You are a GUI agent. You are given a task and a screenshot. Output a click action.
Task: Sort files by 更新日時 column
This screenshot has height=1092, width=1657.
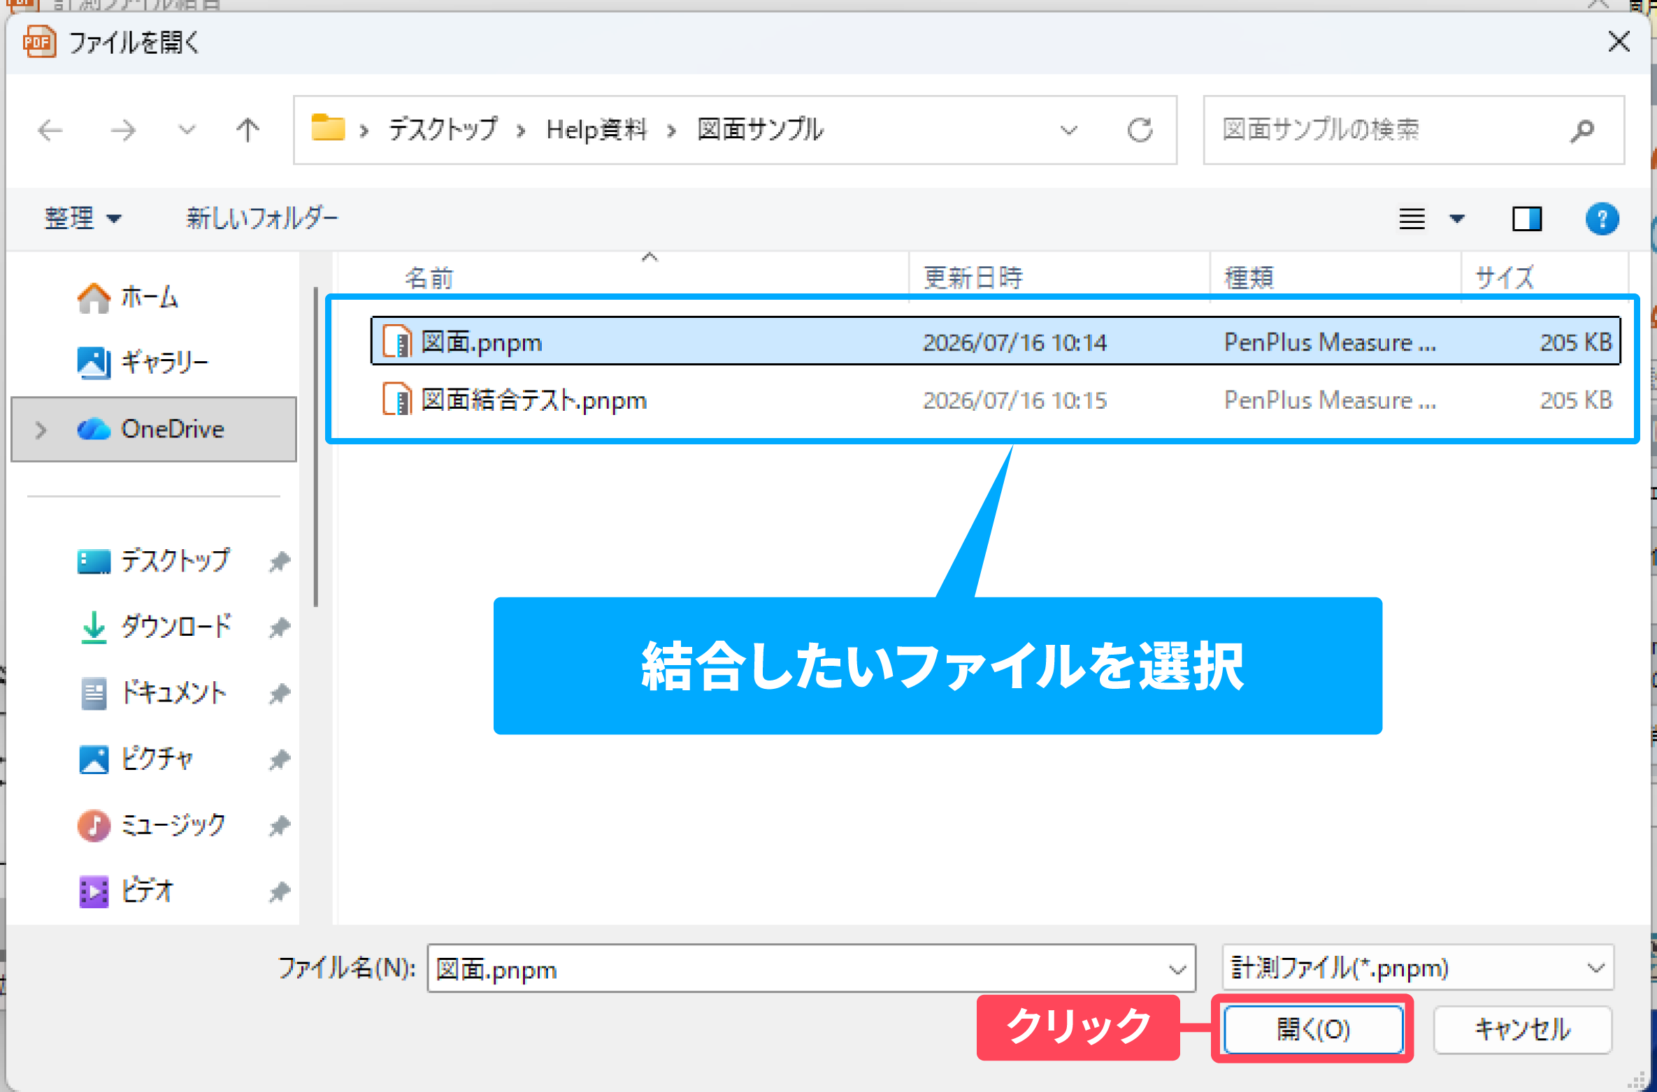point(973,278)
